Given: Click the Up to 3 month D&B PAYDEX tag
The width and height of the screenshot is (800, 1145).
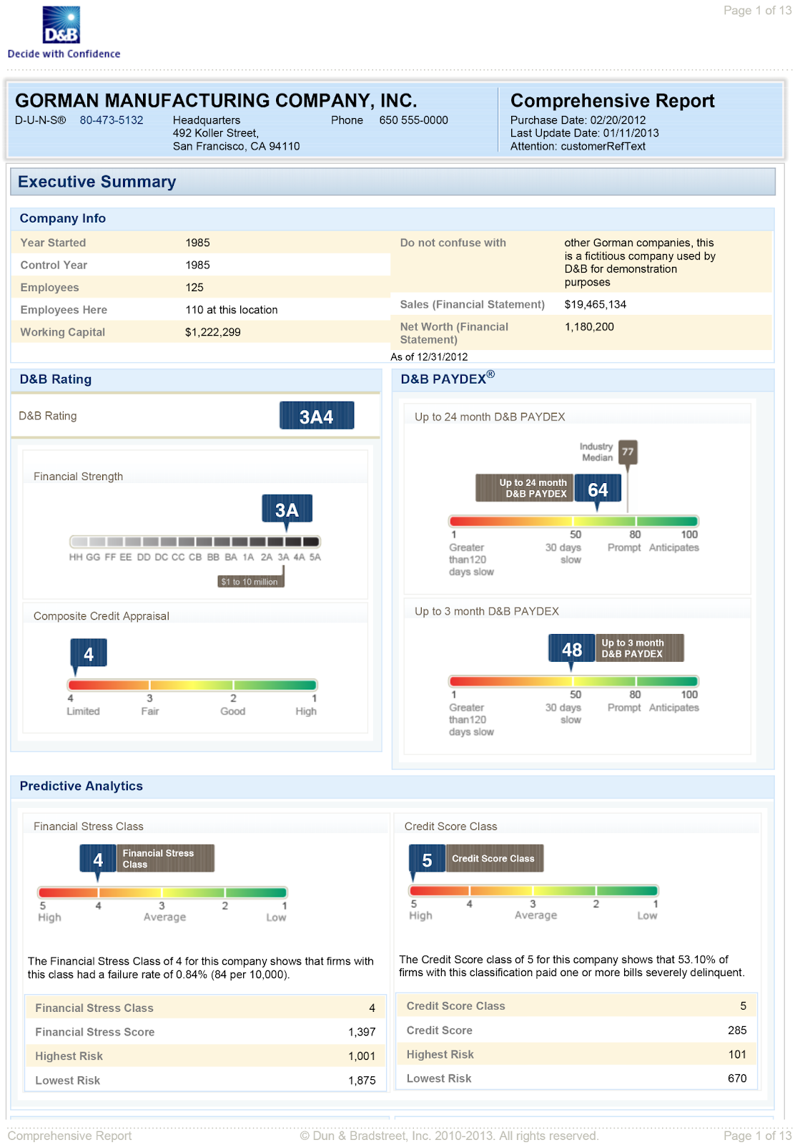Looking at the screenshot, I should click(640, 648).
